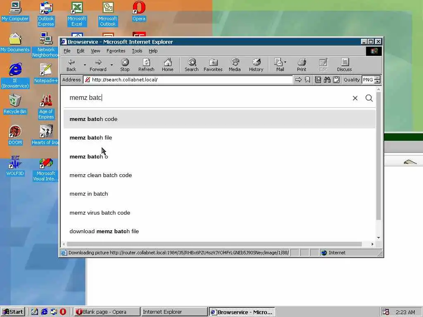
Task: Increase Quality with spinner up arrow
Action: pos(378,78)
